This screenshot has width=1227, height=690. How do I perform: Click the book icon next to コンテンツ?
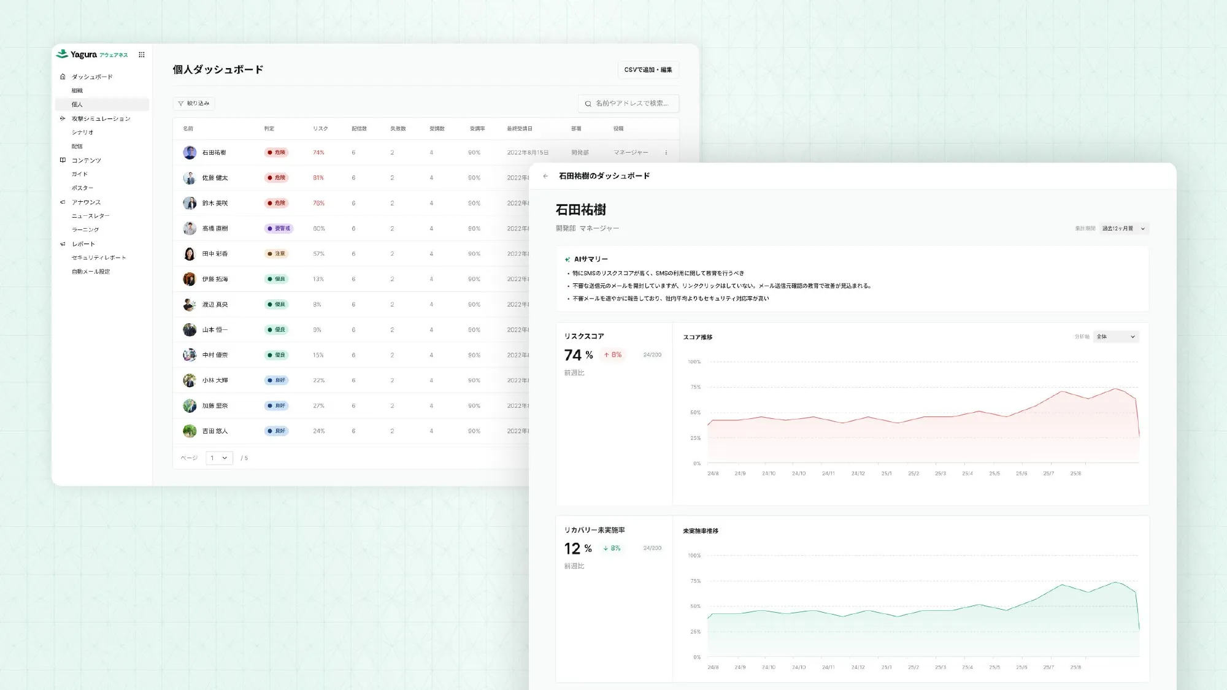click(63, 160)
